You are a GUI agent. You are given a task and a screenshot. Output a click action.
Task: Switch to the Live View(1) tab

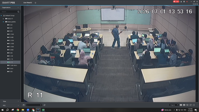click(x=28, y=3)
